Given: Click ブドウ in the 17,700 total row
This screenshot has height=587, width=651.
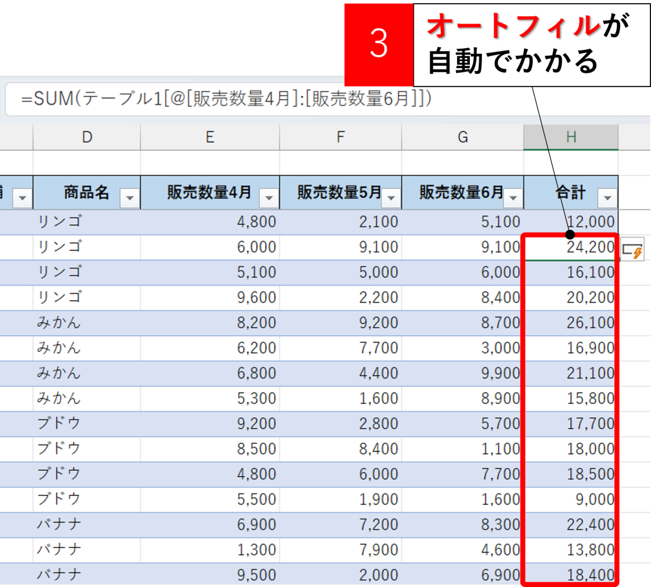Looking at the screenshot, I should (x=87, y=424).
